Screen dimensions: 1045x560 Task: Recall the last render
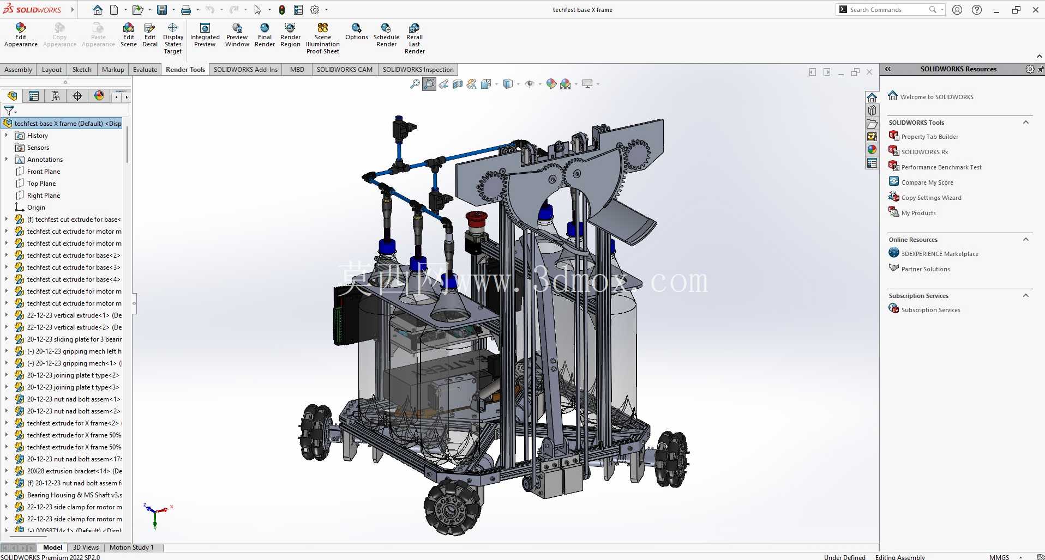(x=415, y=38)
